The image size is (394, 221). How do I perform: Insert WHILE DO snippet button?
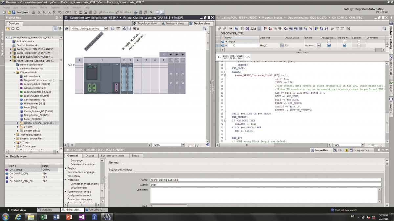coord(240,57)
